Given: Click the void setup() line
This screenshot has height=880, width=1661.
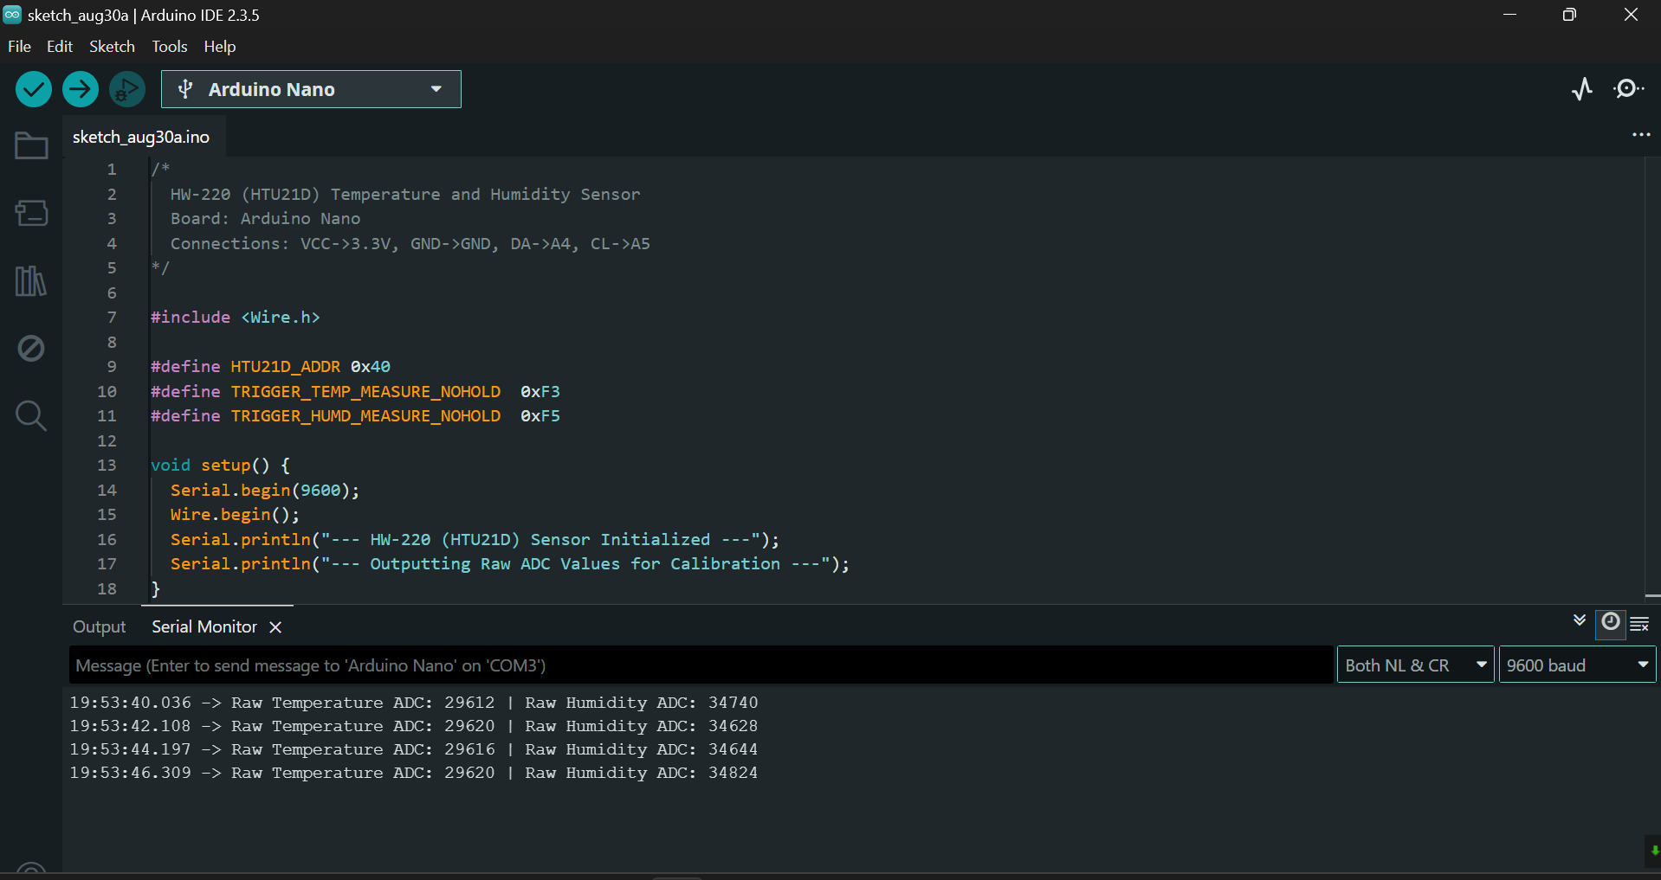Looking at the screenshot, I should 221,466.
